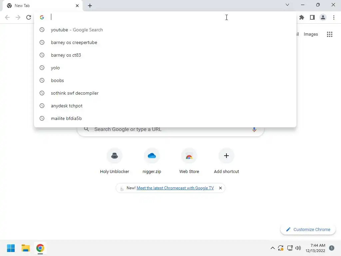Restore down the Chrome window
This screenshot has width=341, height=256.
click(318, 5)
